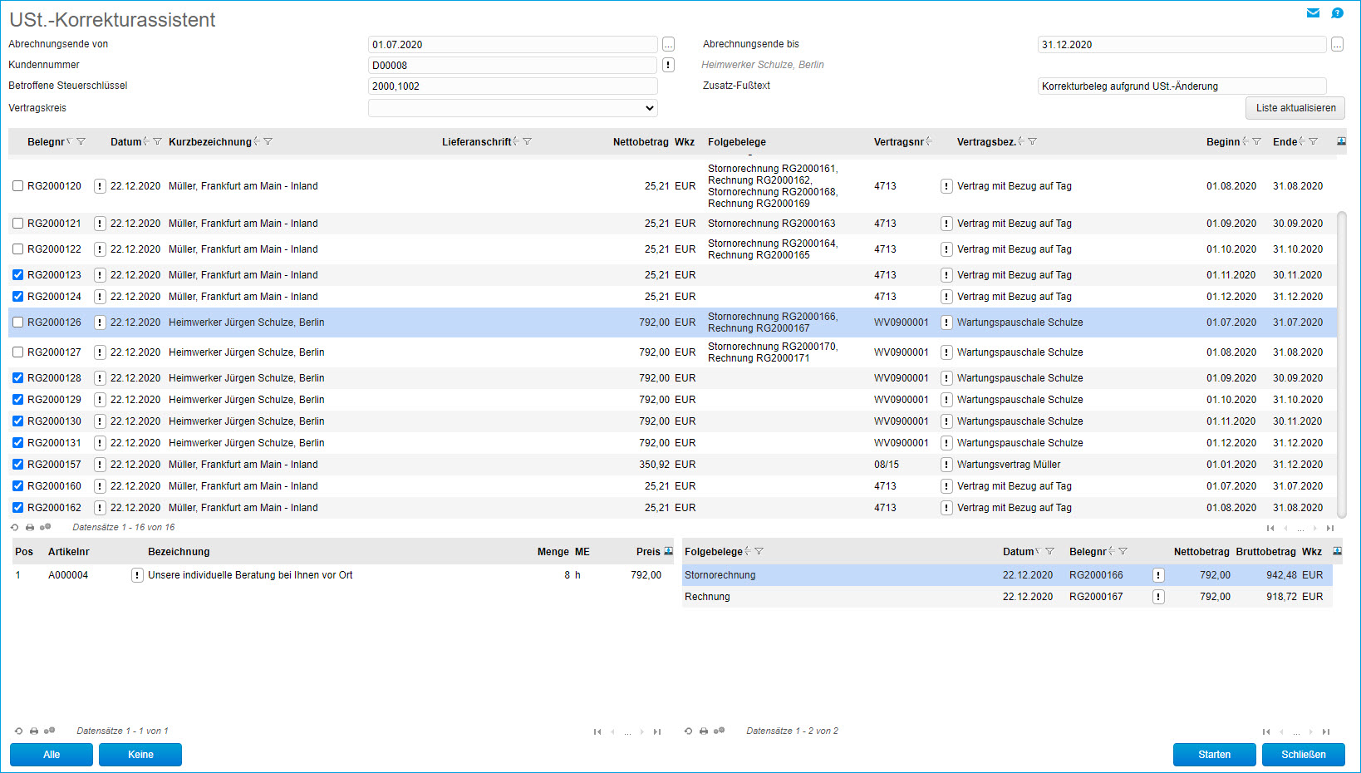Screen dimensions: 1361x773
Task: Focus the Zusatz-Fußtext field
Action: [x=1182, y=86]
